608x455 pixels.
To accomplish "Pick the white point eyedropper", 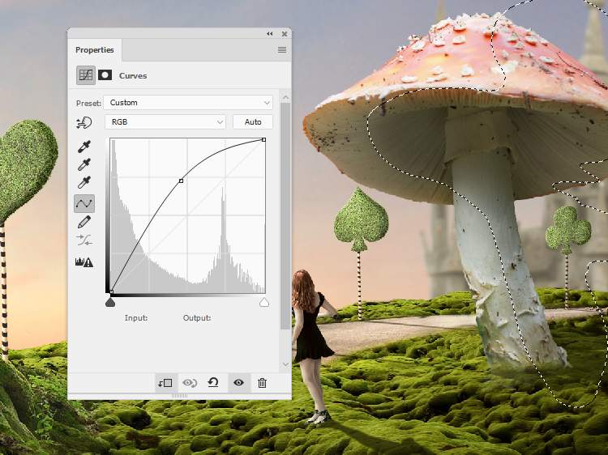I will click(x=84, y=183).
